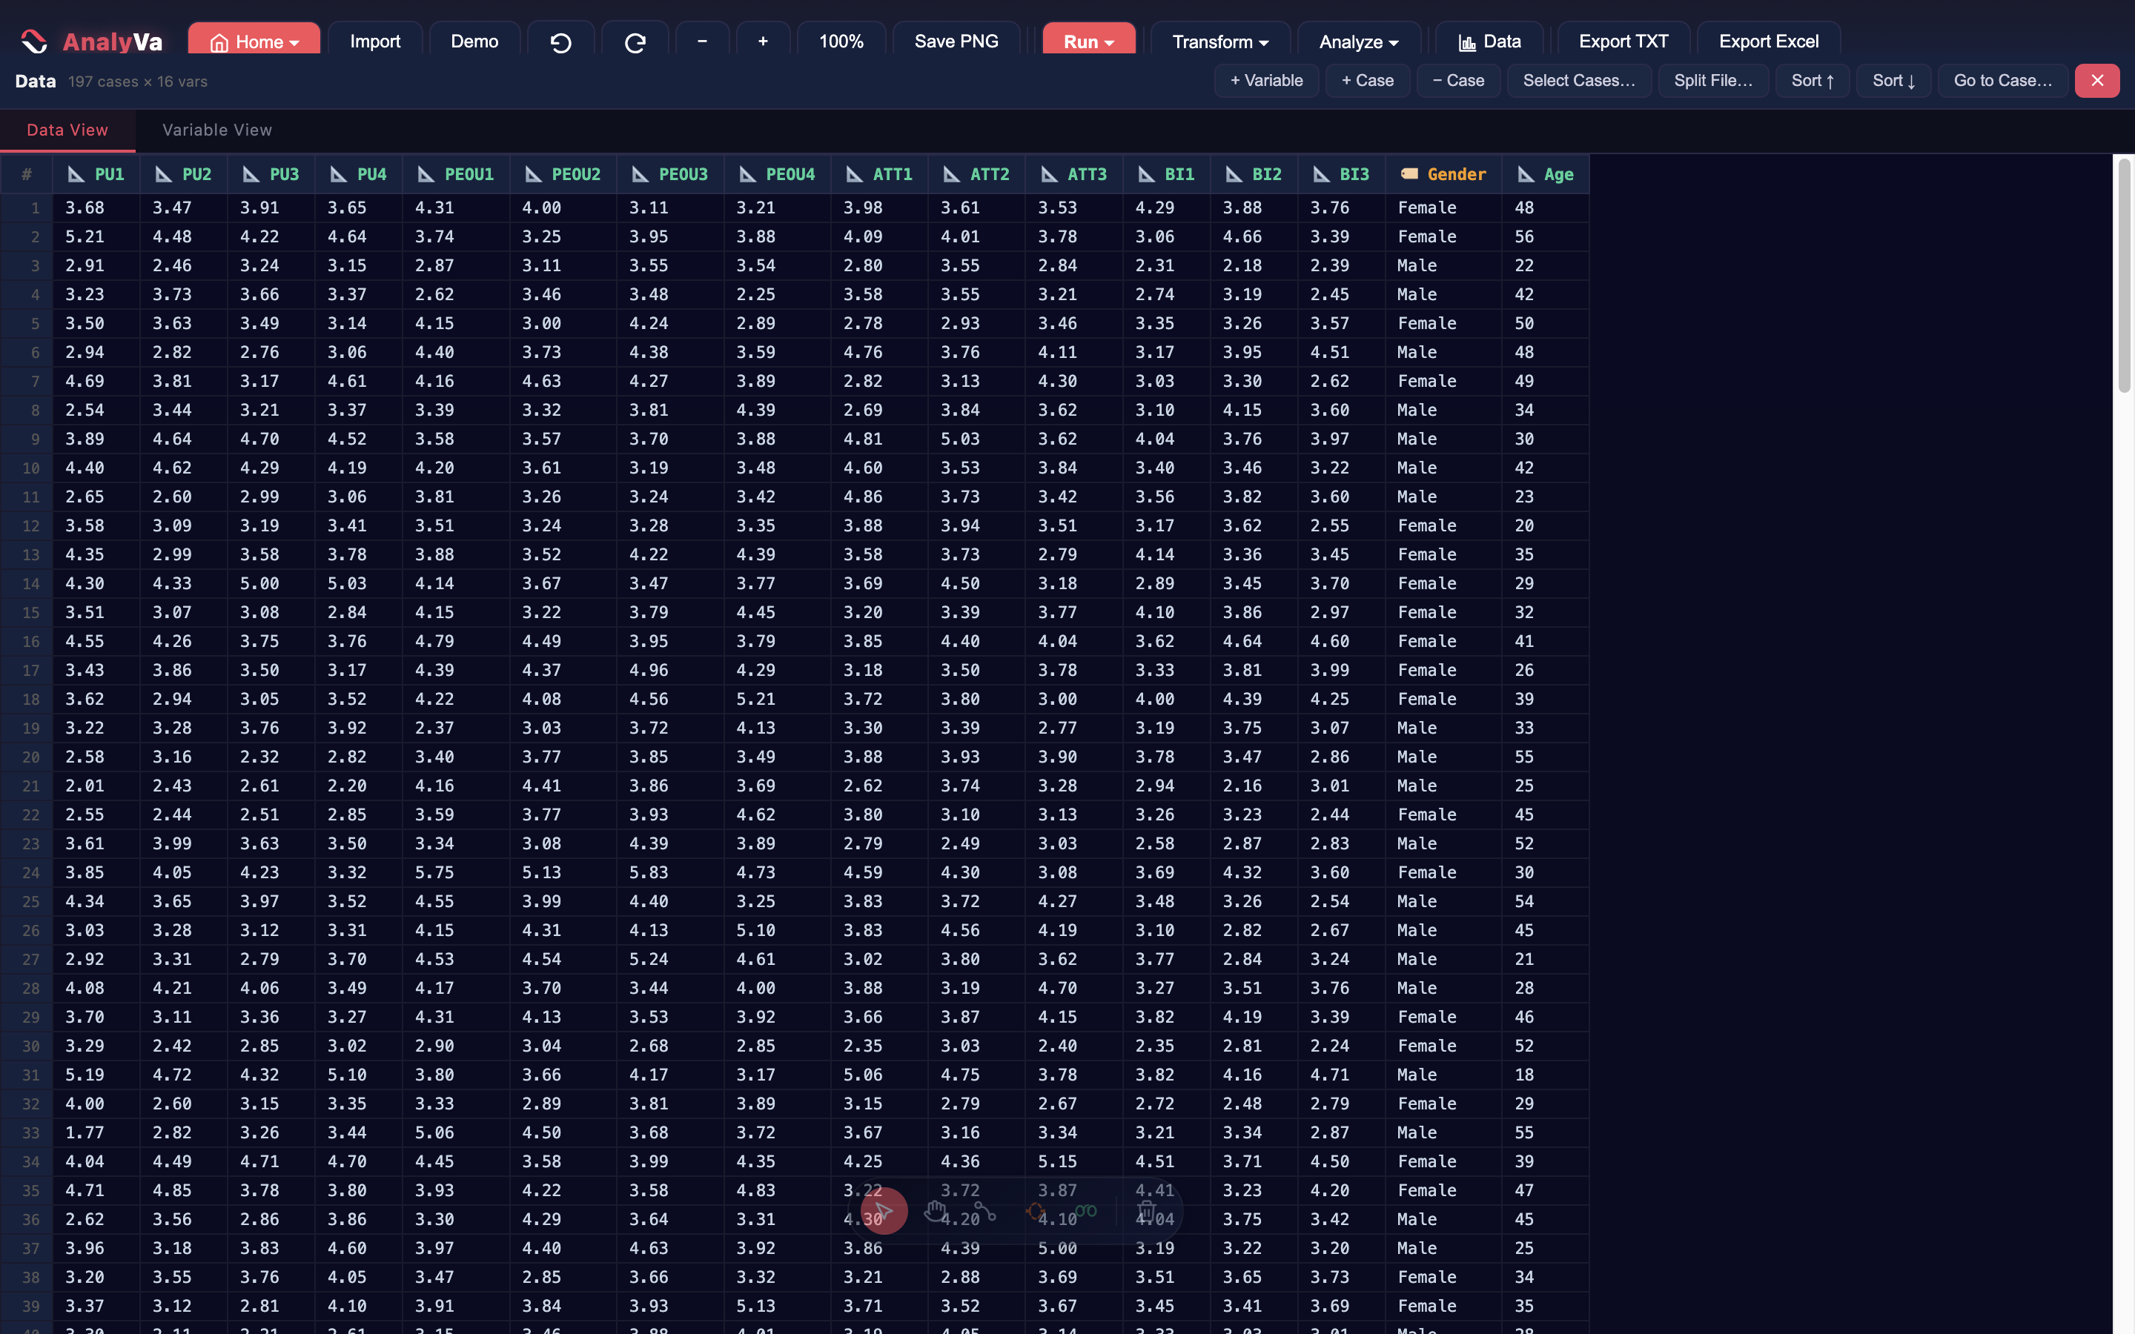
Task: Activate the hand pan tool
Action: pyautogui.click(x=935, y=1212)
